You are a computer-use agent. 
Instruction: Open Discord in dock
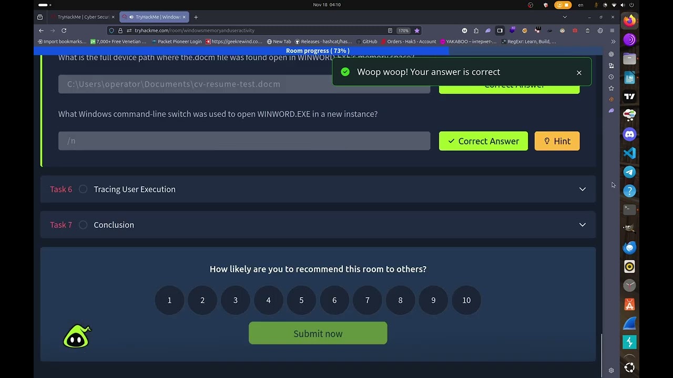tap(629, 134)
